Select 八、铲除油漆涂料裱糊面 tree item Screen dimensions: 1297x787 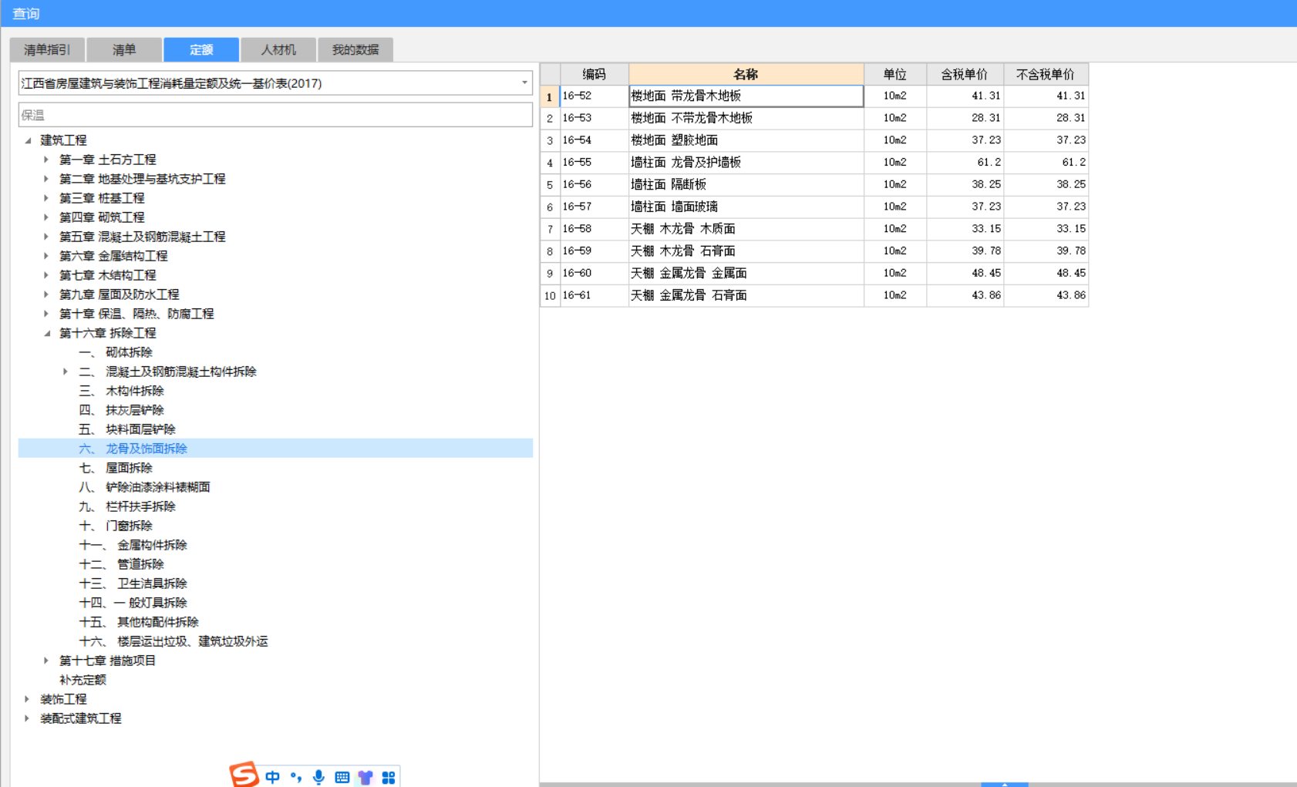click(x=144, y=487)
